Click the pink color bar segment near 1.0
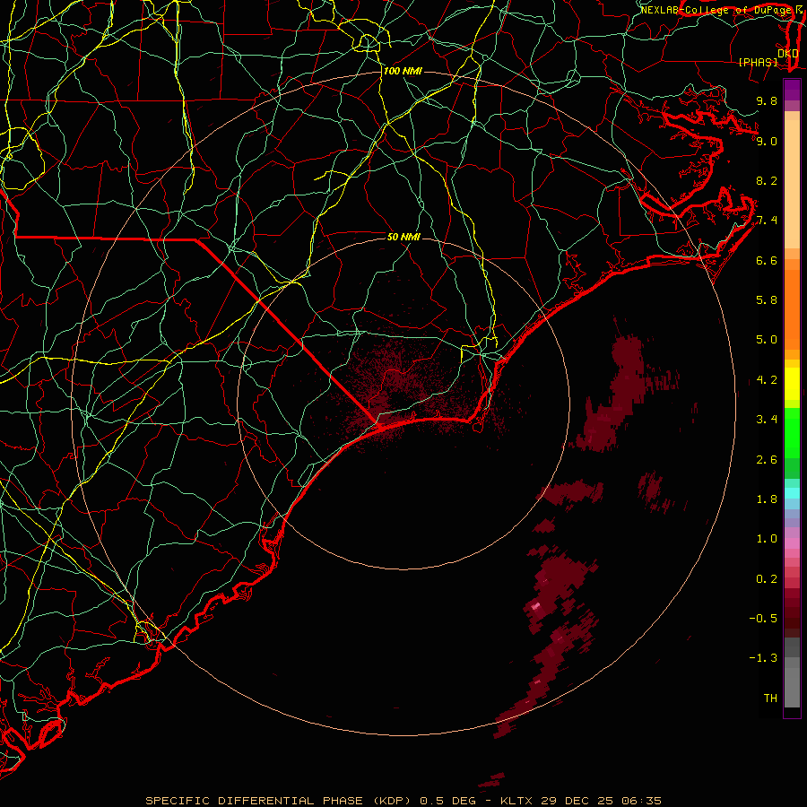The width and height of the screenshot is (807, 807). (792, 543)
